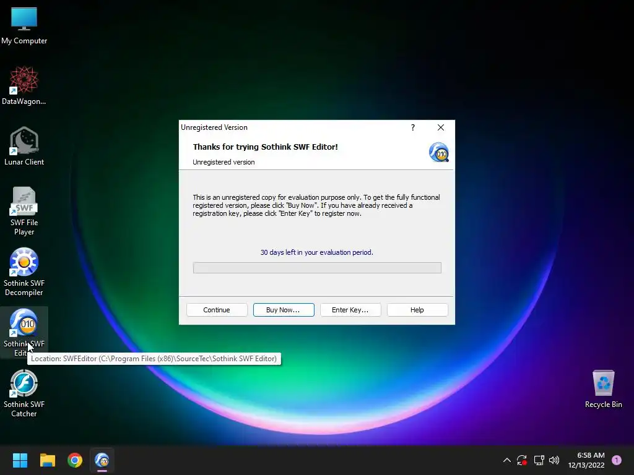Select the Sothink SWF Catcher shortcut
The image size is (634, 475).
pos(24,393)
